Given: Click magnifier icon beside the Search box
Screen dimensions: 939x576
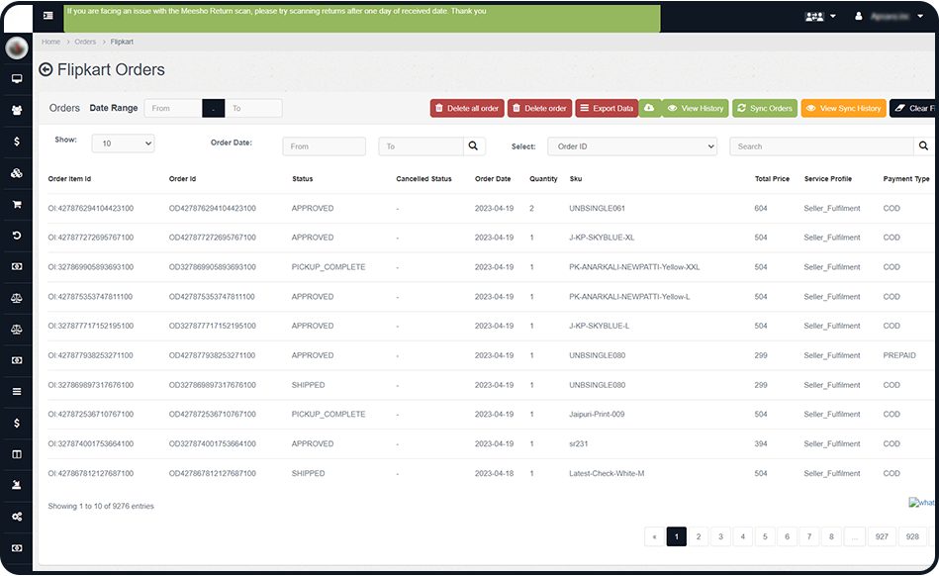Looking at the screenshot, I should click(x=923, y=146).
